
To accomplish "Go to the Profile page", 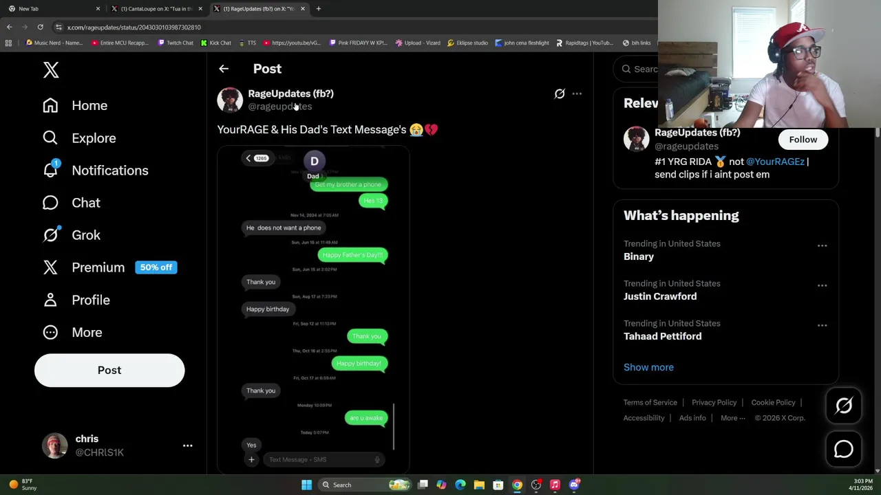I will tap(76, 300).
